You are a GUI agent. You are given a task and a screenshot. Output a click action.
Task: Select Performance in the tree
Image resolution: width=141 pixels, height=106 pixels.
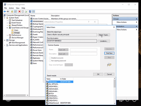point(16,35)
